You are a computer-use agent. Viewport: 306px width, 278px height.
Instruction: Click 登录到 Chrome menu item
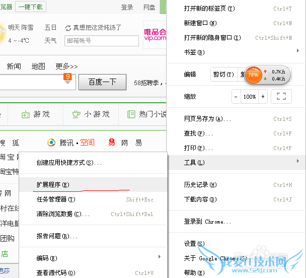pyautogui.click(x=237, y=222)
